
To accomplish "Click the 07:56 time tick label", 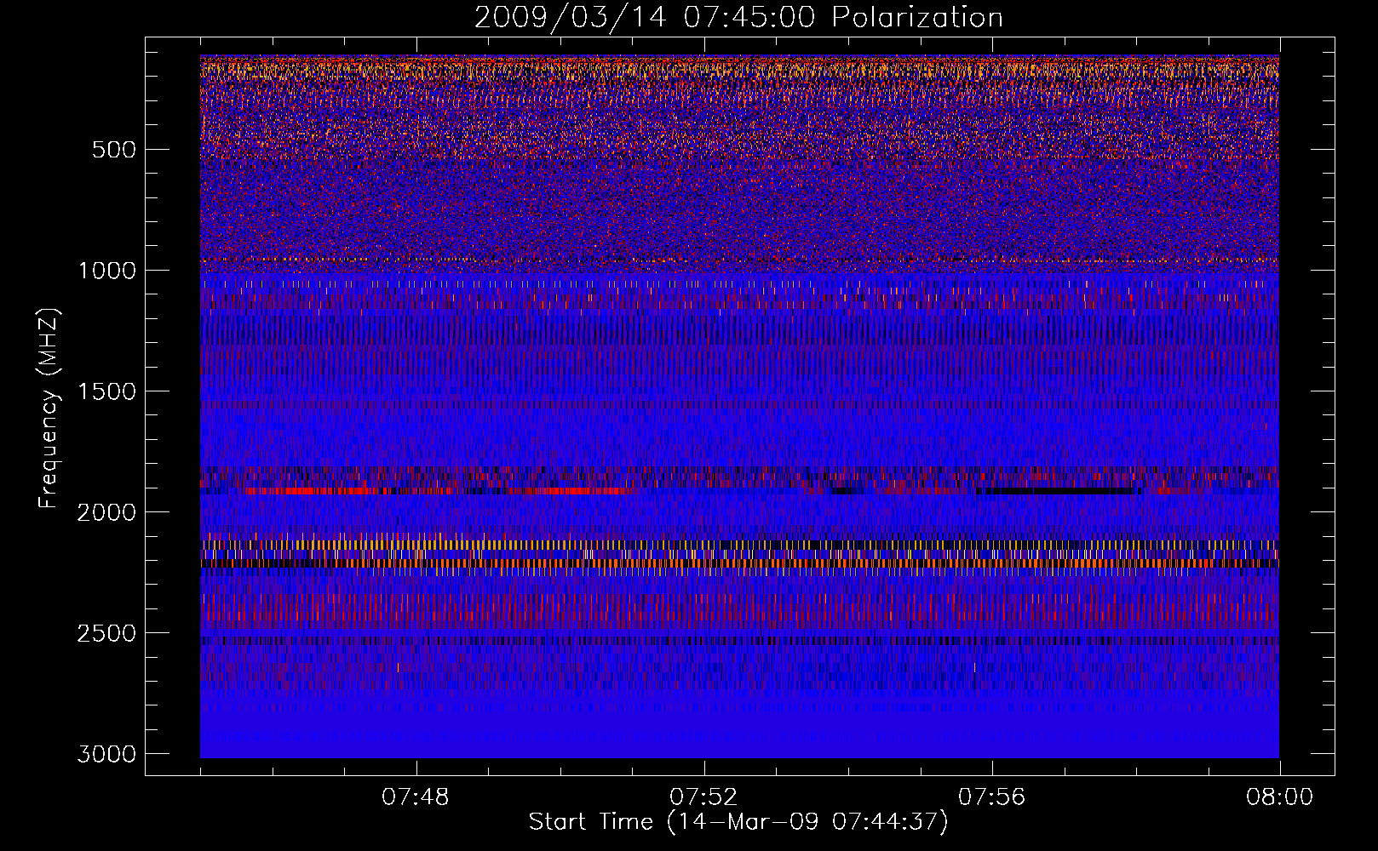I will tap(992, 797).
